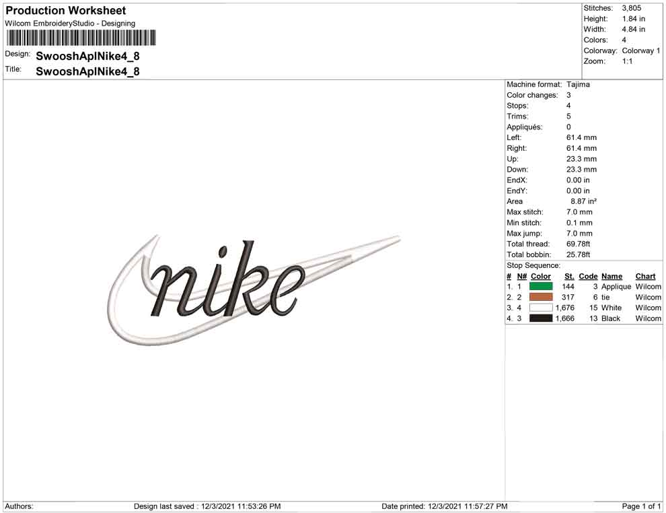Click the Total bobbin value 25.78ft
Image resolution: width=666 pixels, height=513 pixels.
pos(578,254)
